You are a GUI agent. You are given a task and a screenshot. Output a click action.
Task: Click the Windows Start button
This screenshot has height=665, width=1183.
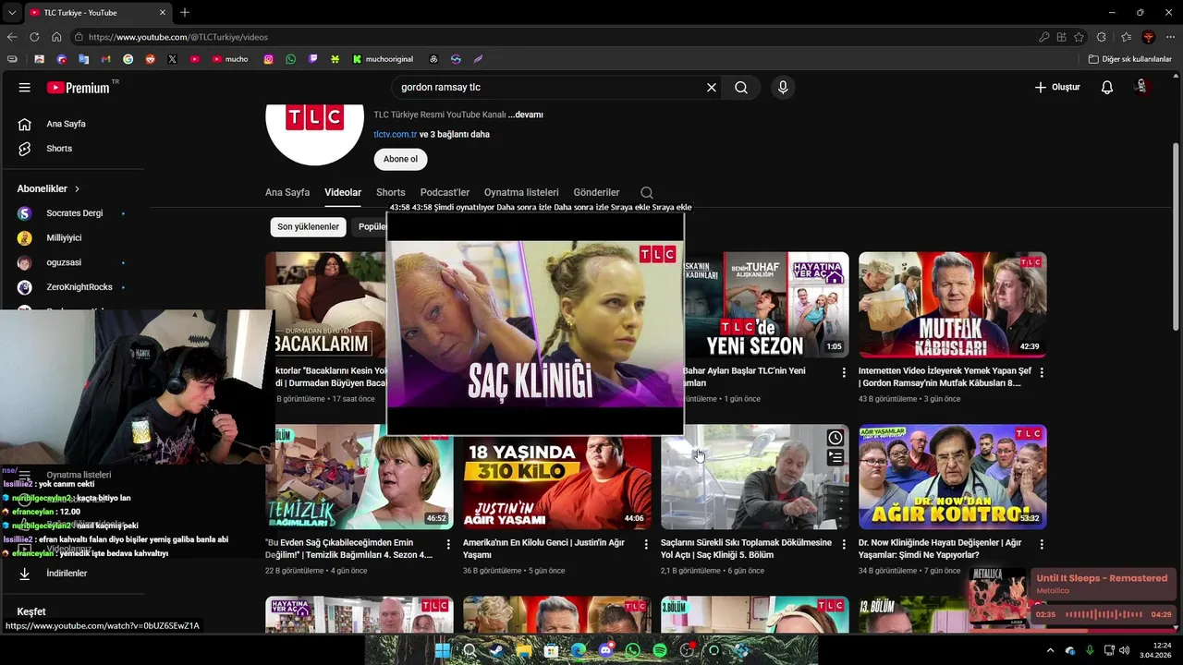tap(442, 650)
